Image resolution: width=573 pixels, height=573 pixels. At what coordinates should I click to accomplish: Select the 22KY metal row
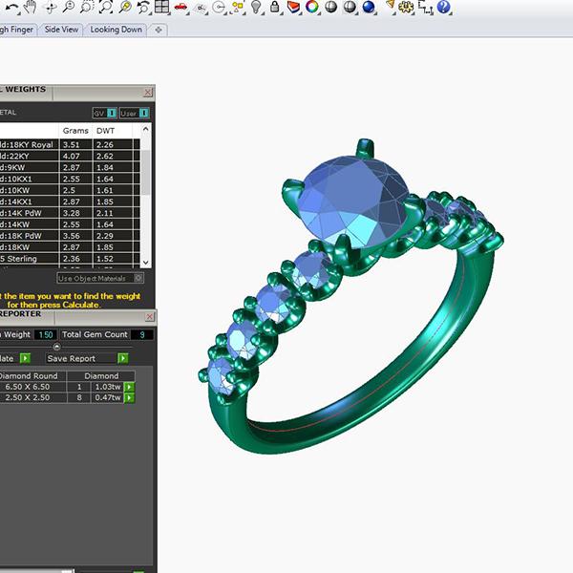pyautogui.click(x=70, y=156)
